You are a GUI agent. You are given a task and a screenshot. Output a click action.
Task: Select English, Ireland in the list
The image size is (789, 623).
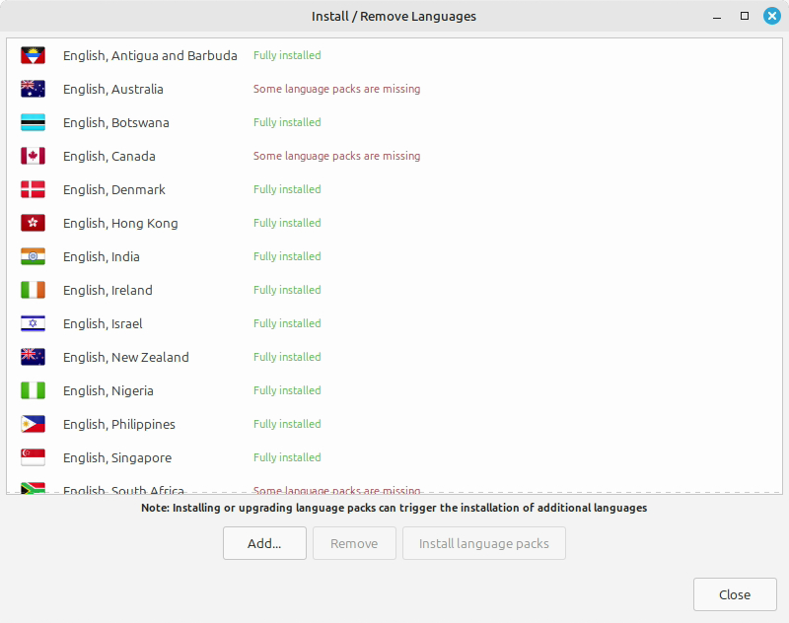[108, 291]
